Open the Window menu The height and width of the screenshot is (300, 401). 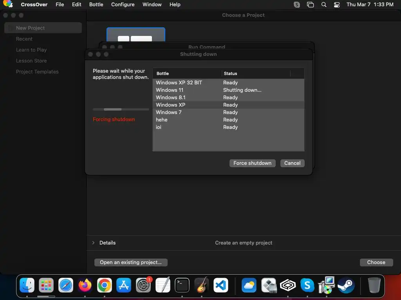(x=152, y=5)
